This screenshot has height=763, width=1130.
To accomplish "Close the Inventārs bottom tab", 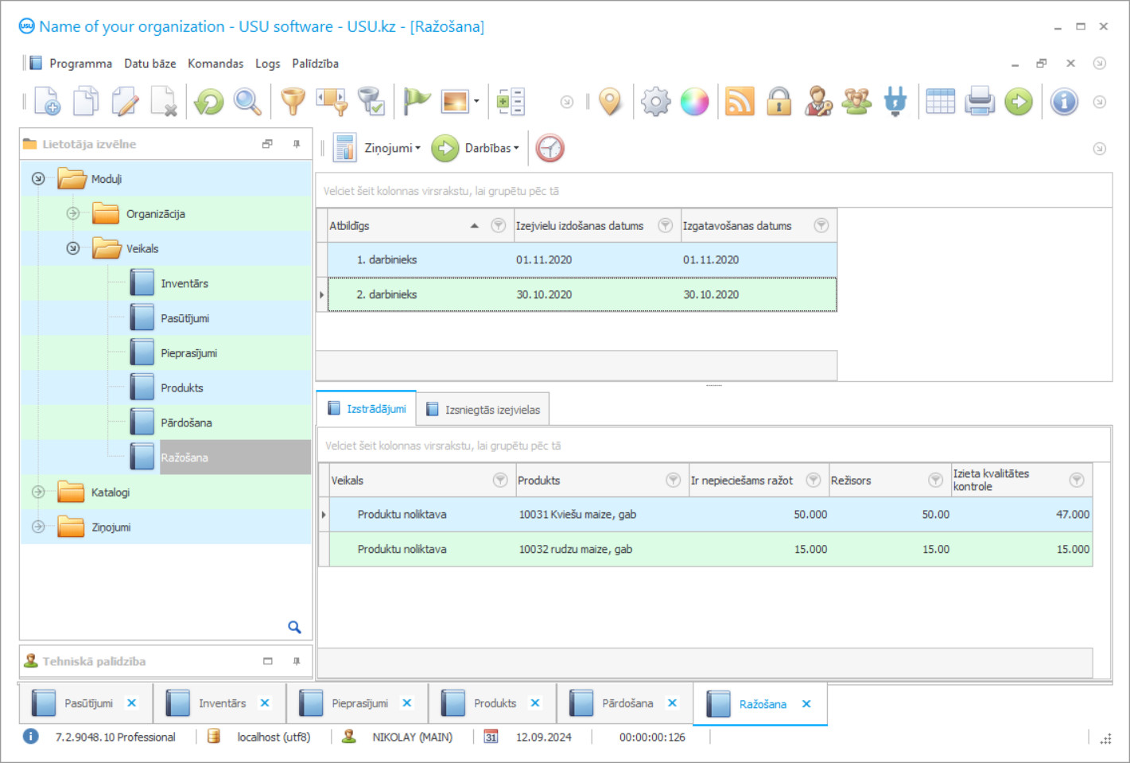I will [x=265, y=703].
